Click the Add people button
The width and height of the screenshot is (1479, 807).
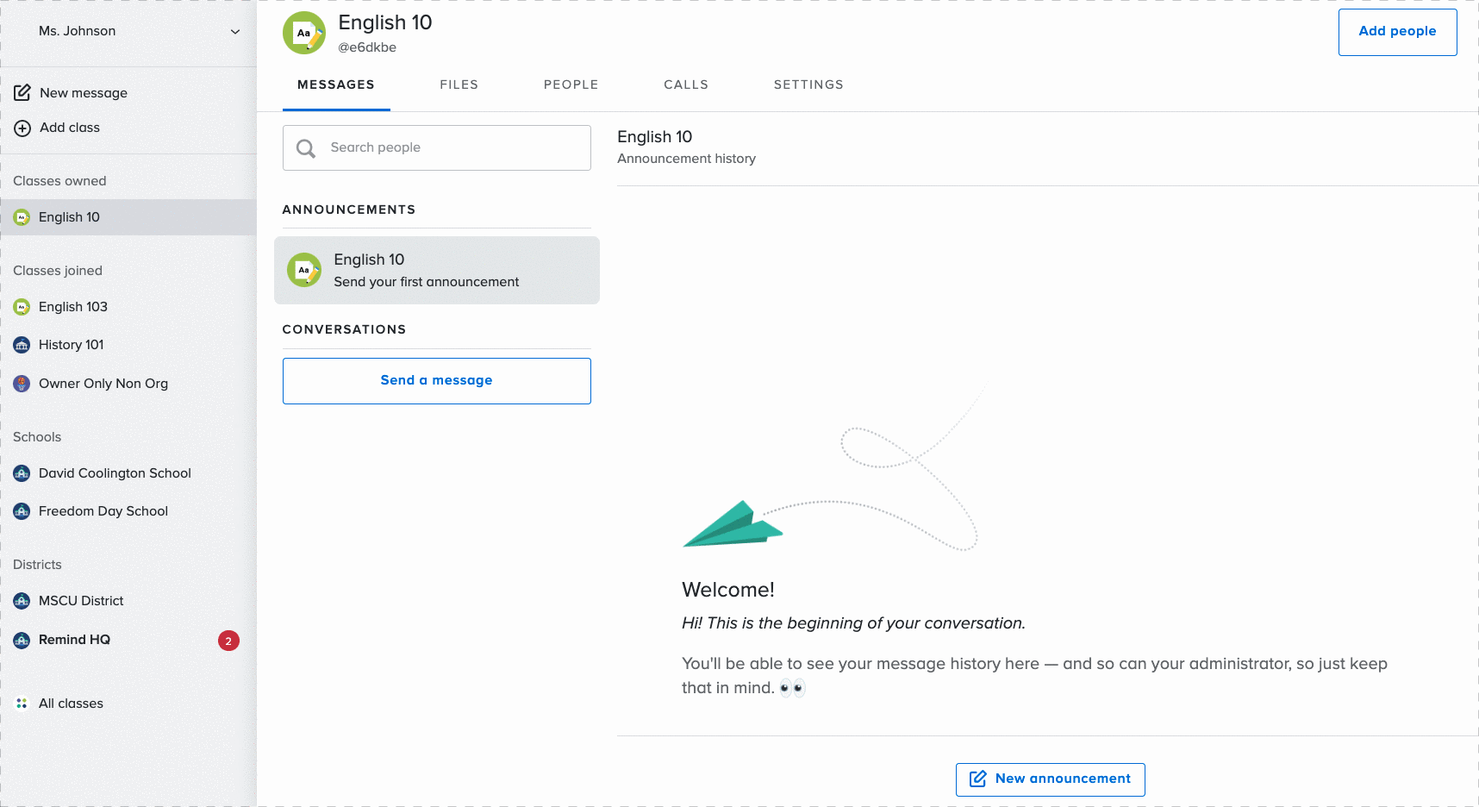[x=1398, y=32]
